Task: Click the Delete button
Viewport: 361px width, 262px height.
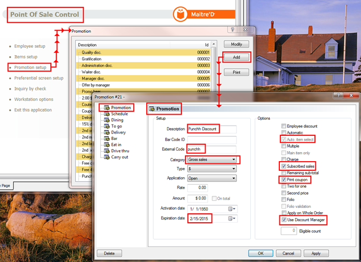Action: point(109,253)
